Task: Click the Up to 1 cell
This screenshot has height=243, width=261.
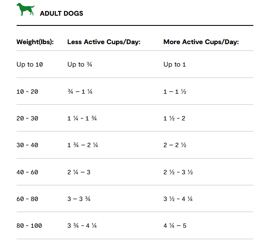Action: tap(175, 64)
